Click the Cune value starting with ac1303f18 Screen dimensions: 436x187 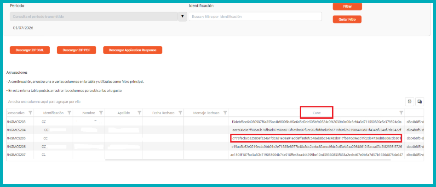click(316, 154)
